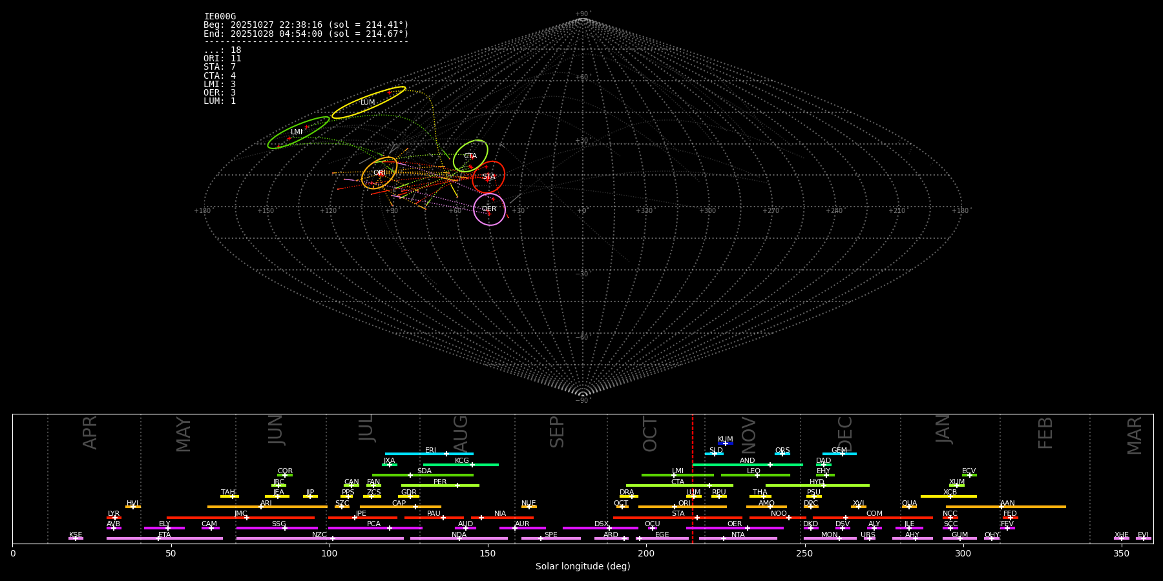Select the cyan ERI shower bar
The image size is (1163, 581).
pos(429,454)
